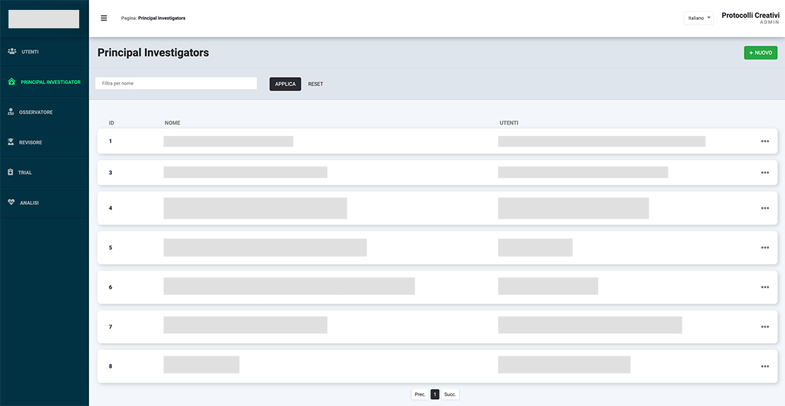
Task: Open the three-dot menu for row ID 4
Action: [764, 208]
